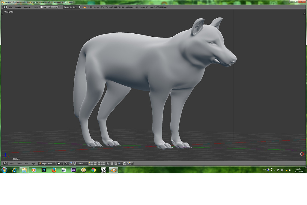Toggle manipulate center points icon
The image size is (307, 205).
pyautogui.click(x=71, y=164)
